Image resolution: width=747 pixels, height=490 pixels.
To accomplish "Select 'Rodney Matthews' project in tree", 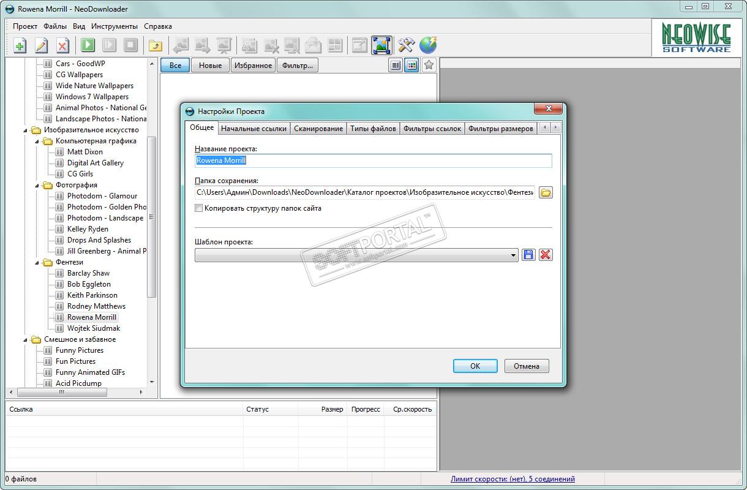I will point(96,306).
